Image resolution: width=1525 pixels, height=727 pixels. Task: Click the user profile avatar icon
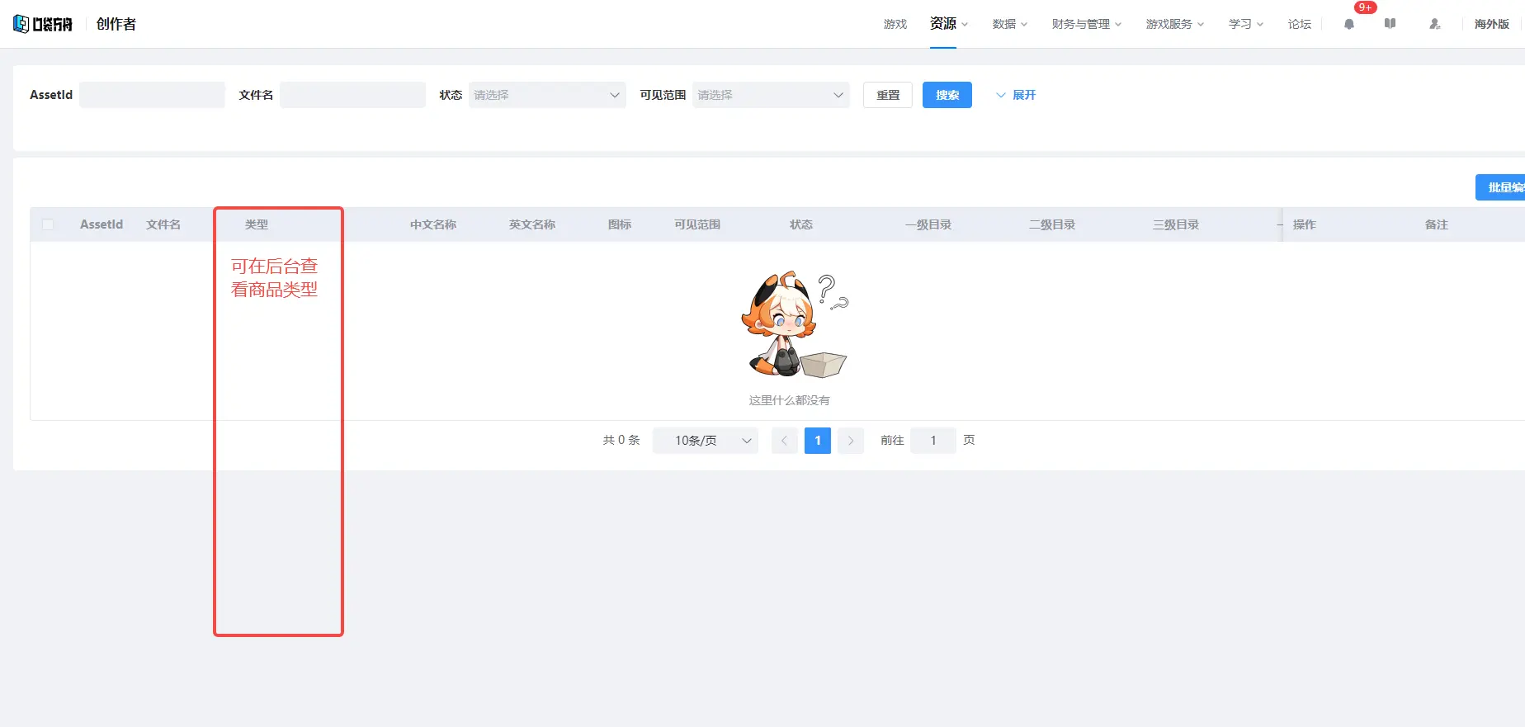1435,24
